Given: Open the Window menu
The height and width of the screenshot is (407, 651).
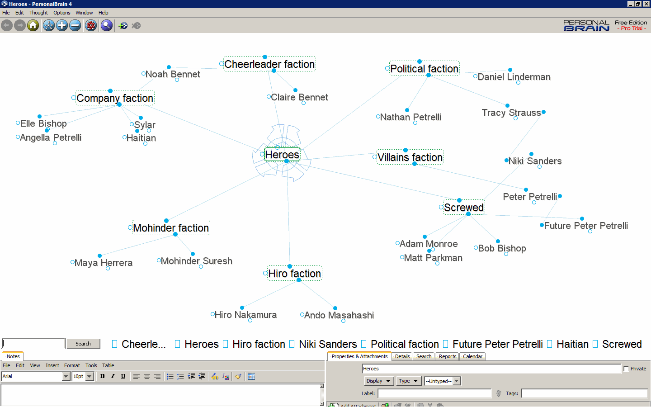Looking at the screenshot, I should point(84,13).
